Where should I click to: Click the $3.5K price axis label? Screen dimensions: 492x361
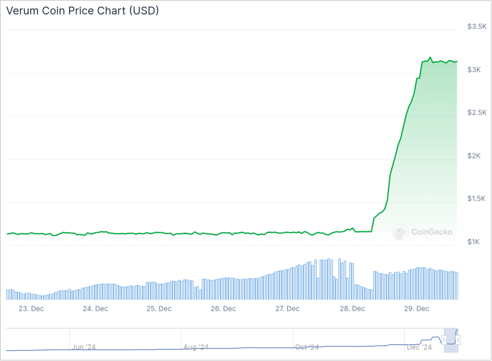(x=477, y=26)
